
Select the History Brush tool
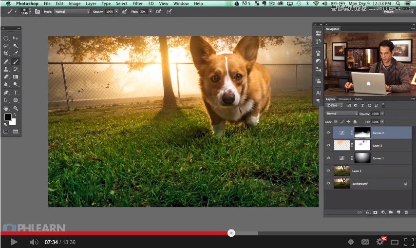16,69
